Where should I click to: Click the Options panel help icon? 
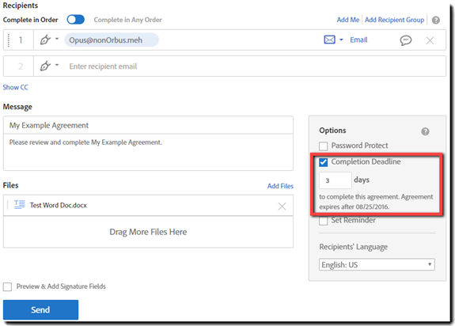point(425,131)
